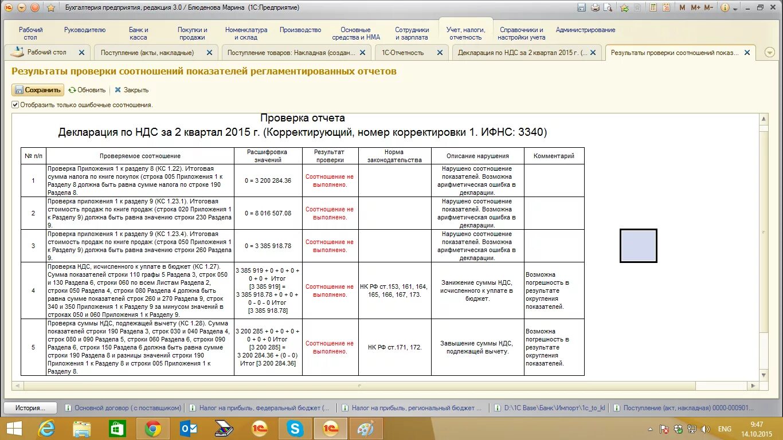Open the Банк и касса section

click(138, 33)
